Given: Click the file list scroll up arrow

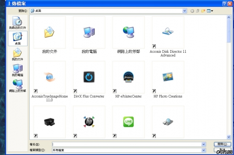Looking at the screenshot, I should pyautogui.click(x=229, y=18).
